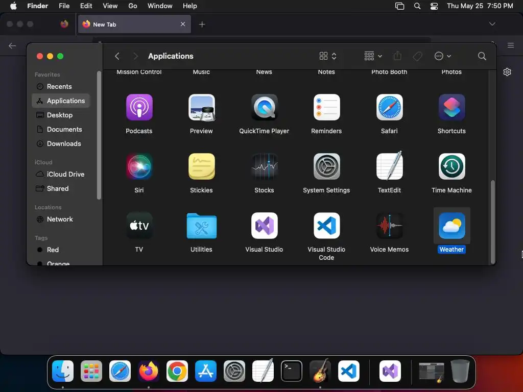The width and height of the screenshot is (523, 392).
Task: Open the View menu
Action: (110, 6)
